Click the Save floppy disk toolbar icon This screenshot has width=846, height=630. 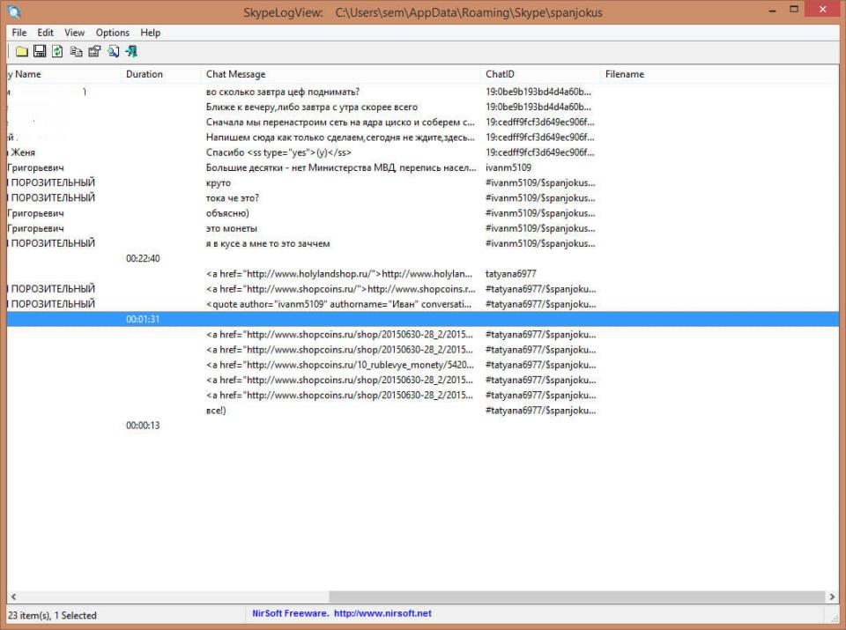(x=40, y=51)
